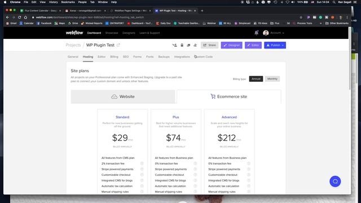361x203 pixels.
Task: Click the browser home icon
Action: (x=25, y=17)
